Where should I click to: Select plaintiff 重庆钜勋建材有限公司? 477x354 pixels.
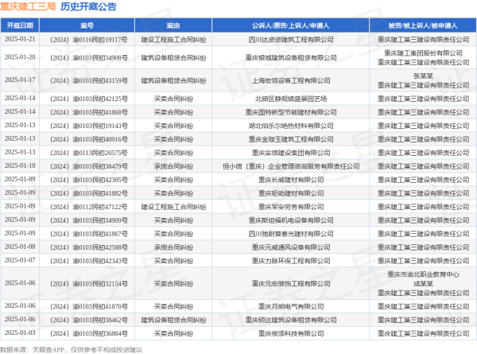(x=291, y=193)
